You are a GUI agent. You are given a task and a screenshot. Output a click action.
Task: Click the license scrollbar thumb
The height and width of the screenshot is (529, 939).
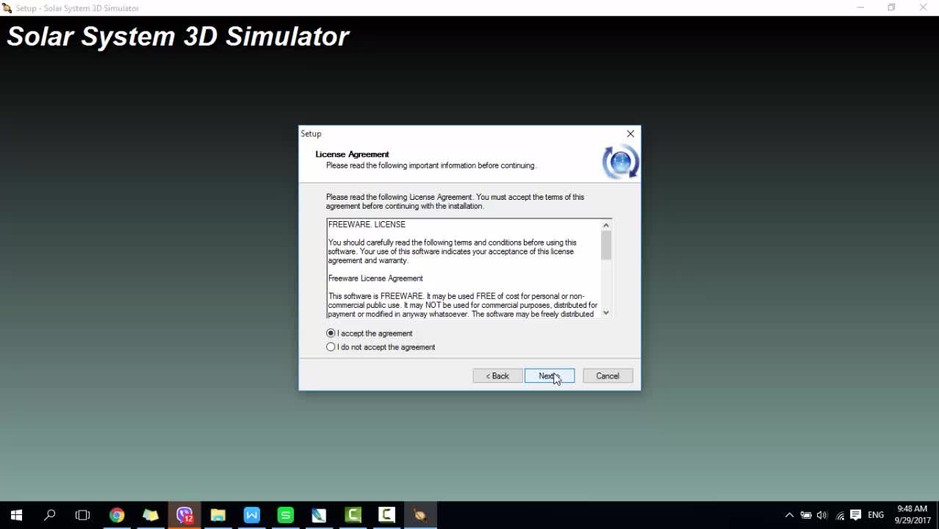tap(606, 245)
